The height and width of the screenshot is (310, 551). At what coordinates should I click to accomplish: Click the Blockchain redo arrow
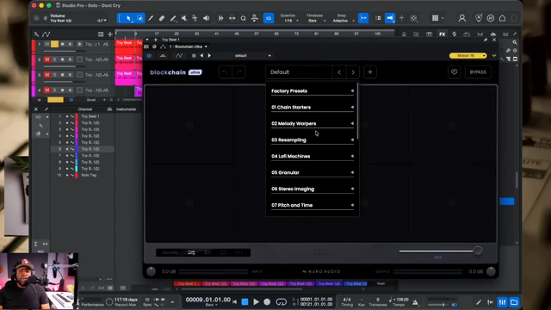pos(238,72)
